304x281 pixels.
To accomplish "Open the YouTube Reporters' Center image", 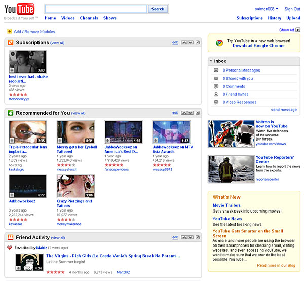I will click(x=231, y=169).
